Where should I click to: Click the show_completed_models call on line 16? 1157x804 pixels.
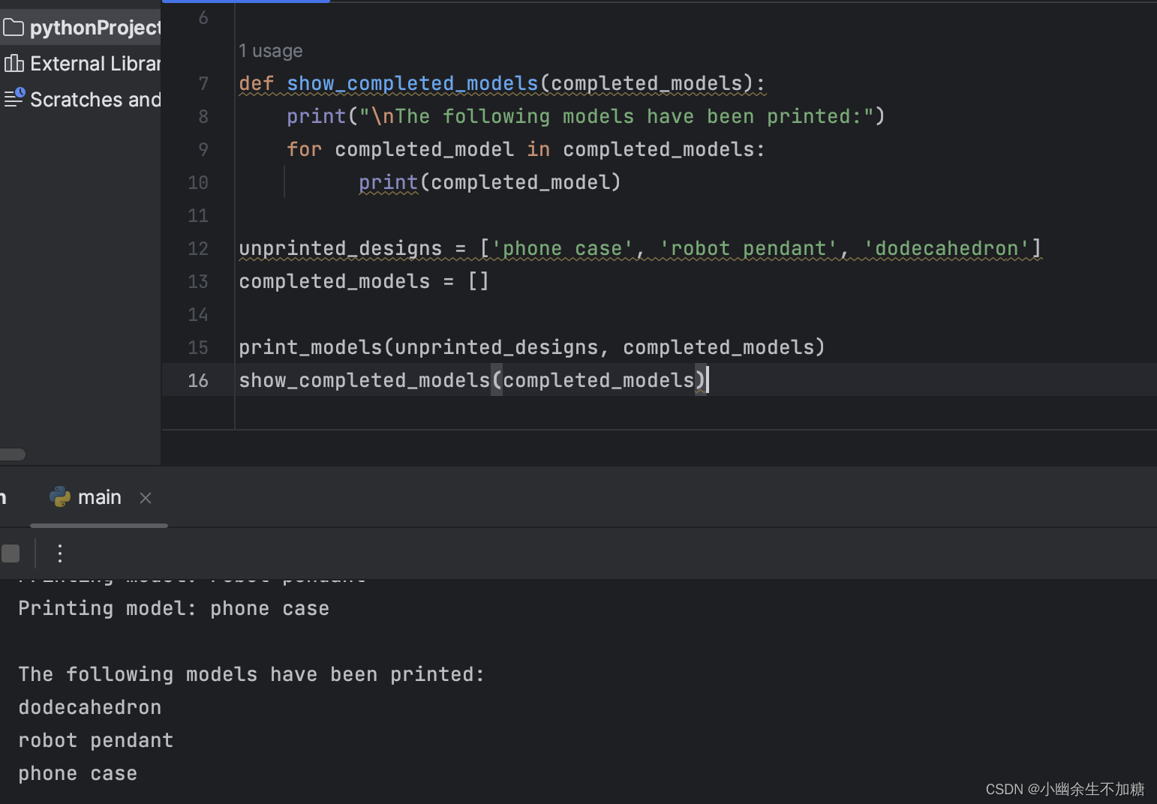[x=473, y=380]
